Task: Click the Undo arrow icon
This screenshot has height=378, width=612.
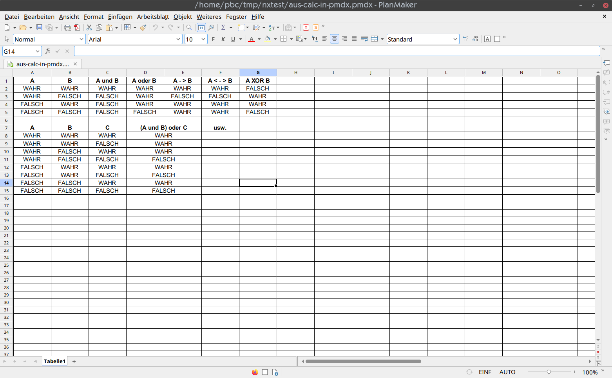Action: (156, 27)
